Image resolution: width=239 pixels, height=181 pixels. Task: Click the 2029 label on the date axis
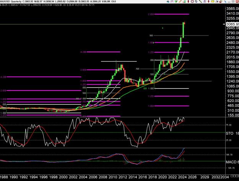205,177
